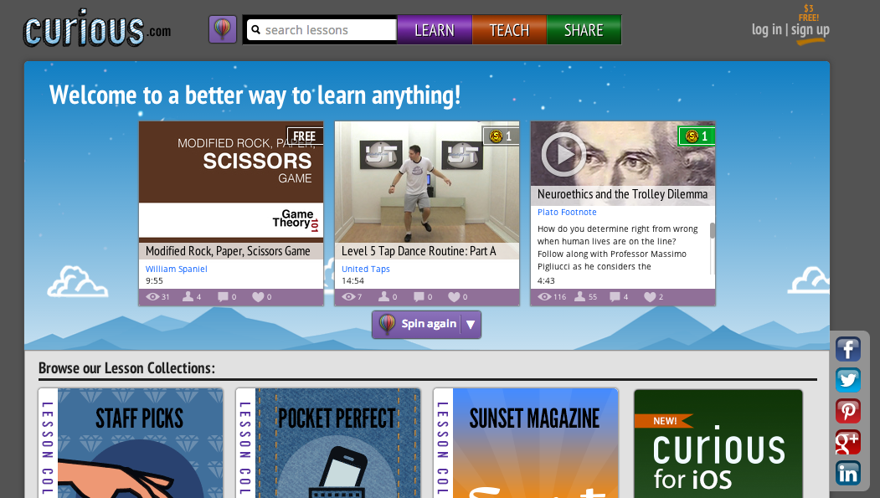Click the 14:54 duration text
The width and height of the screenshot is (880, 498).
click(x=353, y=280)
